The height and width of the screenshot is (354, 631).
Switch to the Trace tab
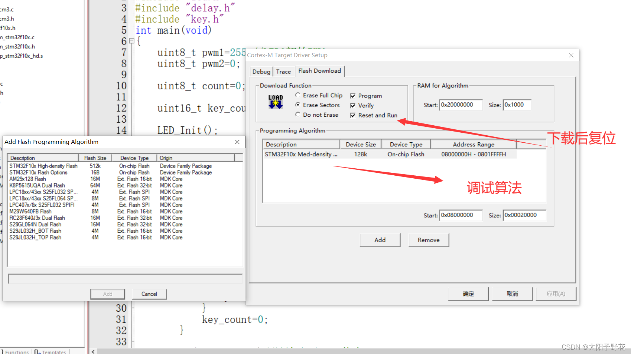283,72
